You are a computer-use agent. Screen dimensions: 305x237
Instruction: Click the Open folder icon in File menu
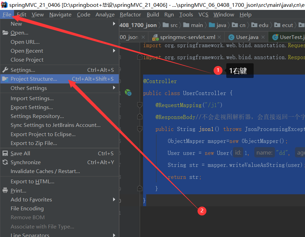(x=5, y=32)
